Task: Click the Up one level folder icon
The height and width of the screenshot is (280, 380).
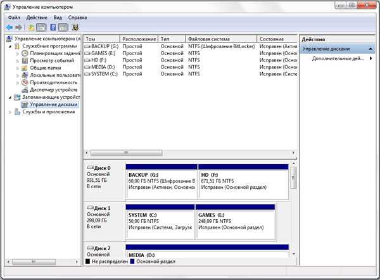Action: 31,27
